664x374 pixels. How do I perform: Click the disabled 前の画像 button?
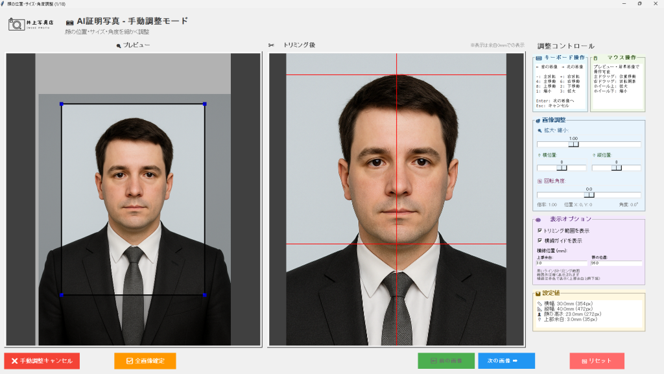pos(446,361)
